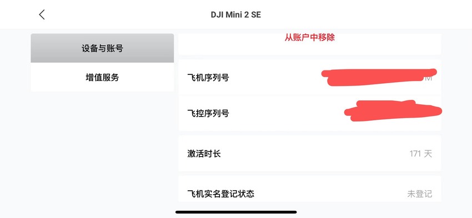
Task: Click the partially hidden M after aircraft serial
Action: click(428, 78)
